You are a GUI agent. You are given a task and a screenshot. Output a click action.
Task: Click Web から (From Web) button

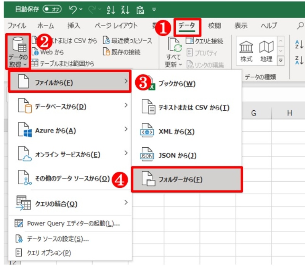point(48,52)
